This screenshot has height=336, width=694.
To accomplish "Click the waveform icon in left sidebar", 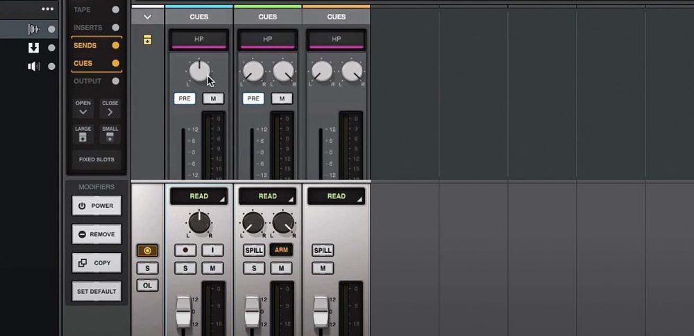I will point(33,29).
